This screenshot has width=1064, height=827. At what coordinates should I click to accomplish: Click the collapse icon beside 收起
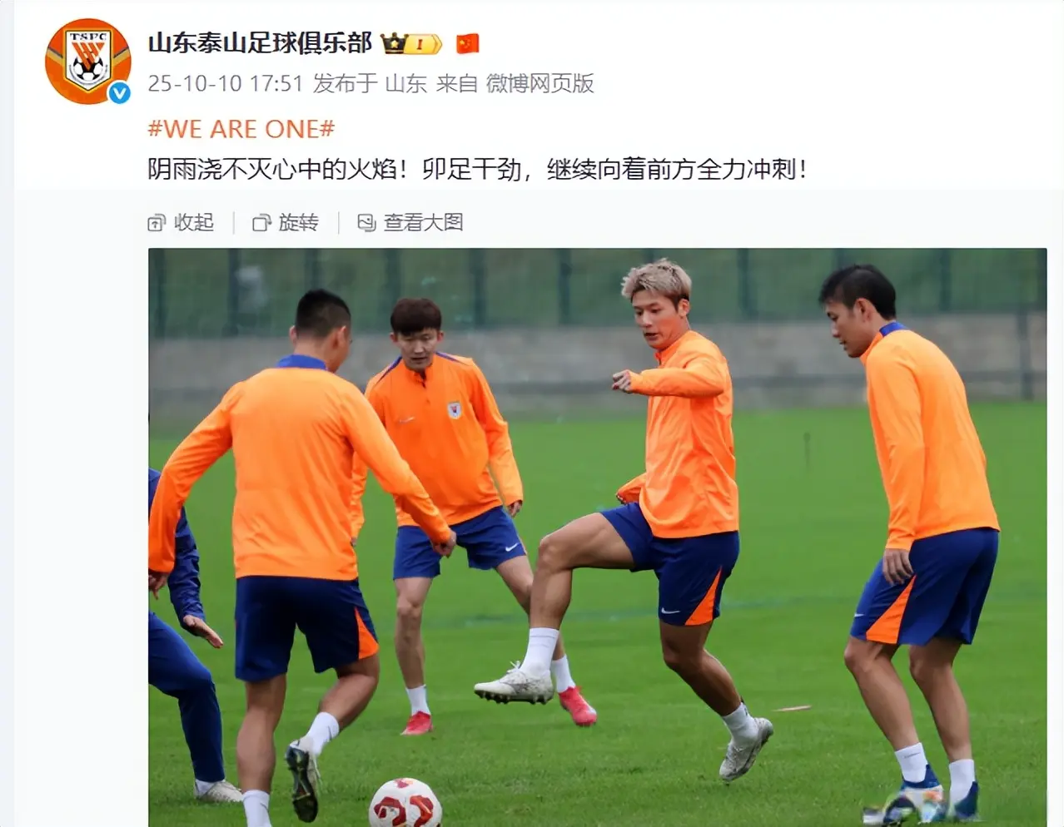[x=156, y=223]
